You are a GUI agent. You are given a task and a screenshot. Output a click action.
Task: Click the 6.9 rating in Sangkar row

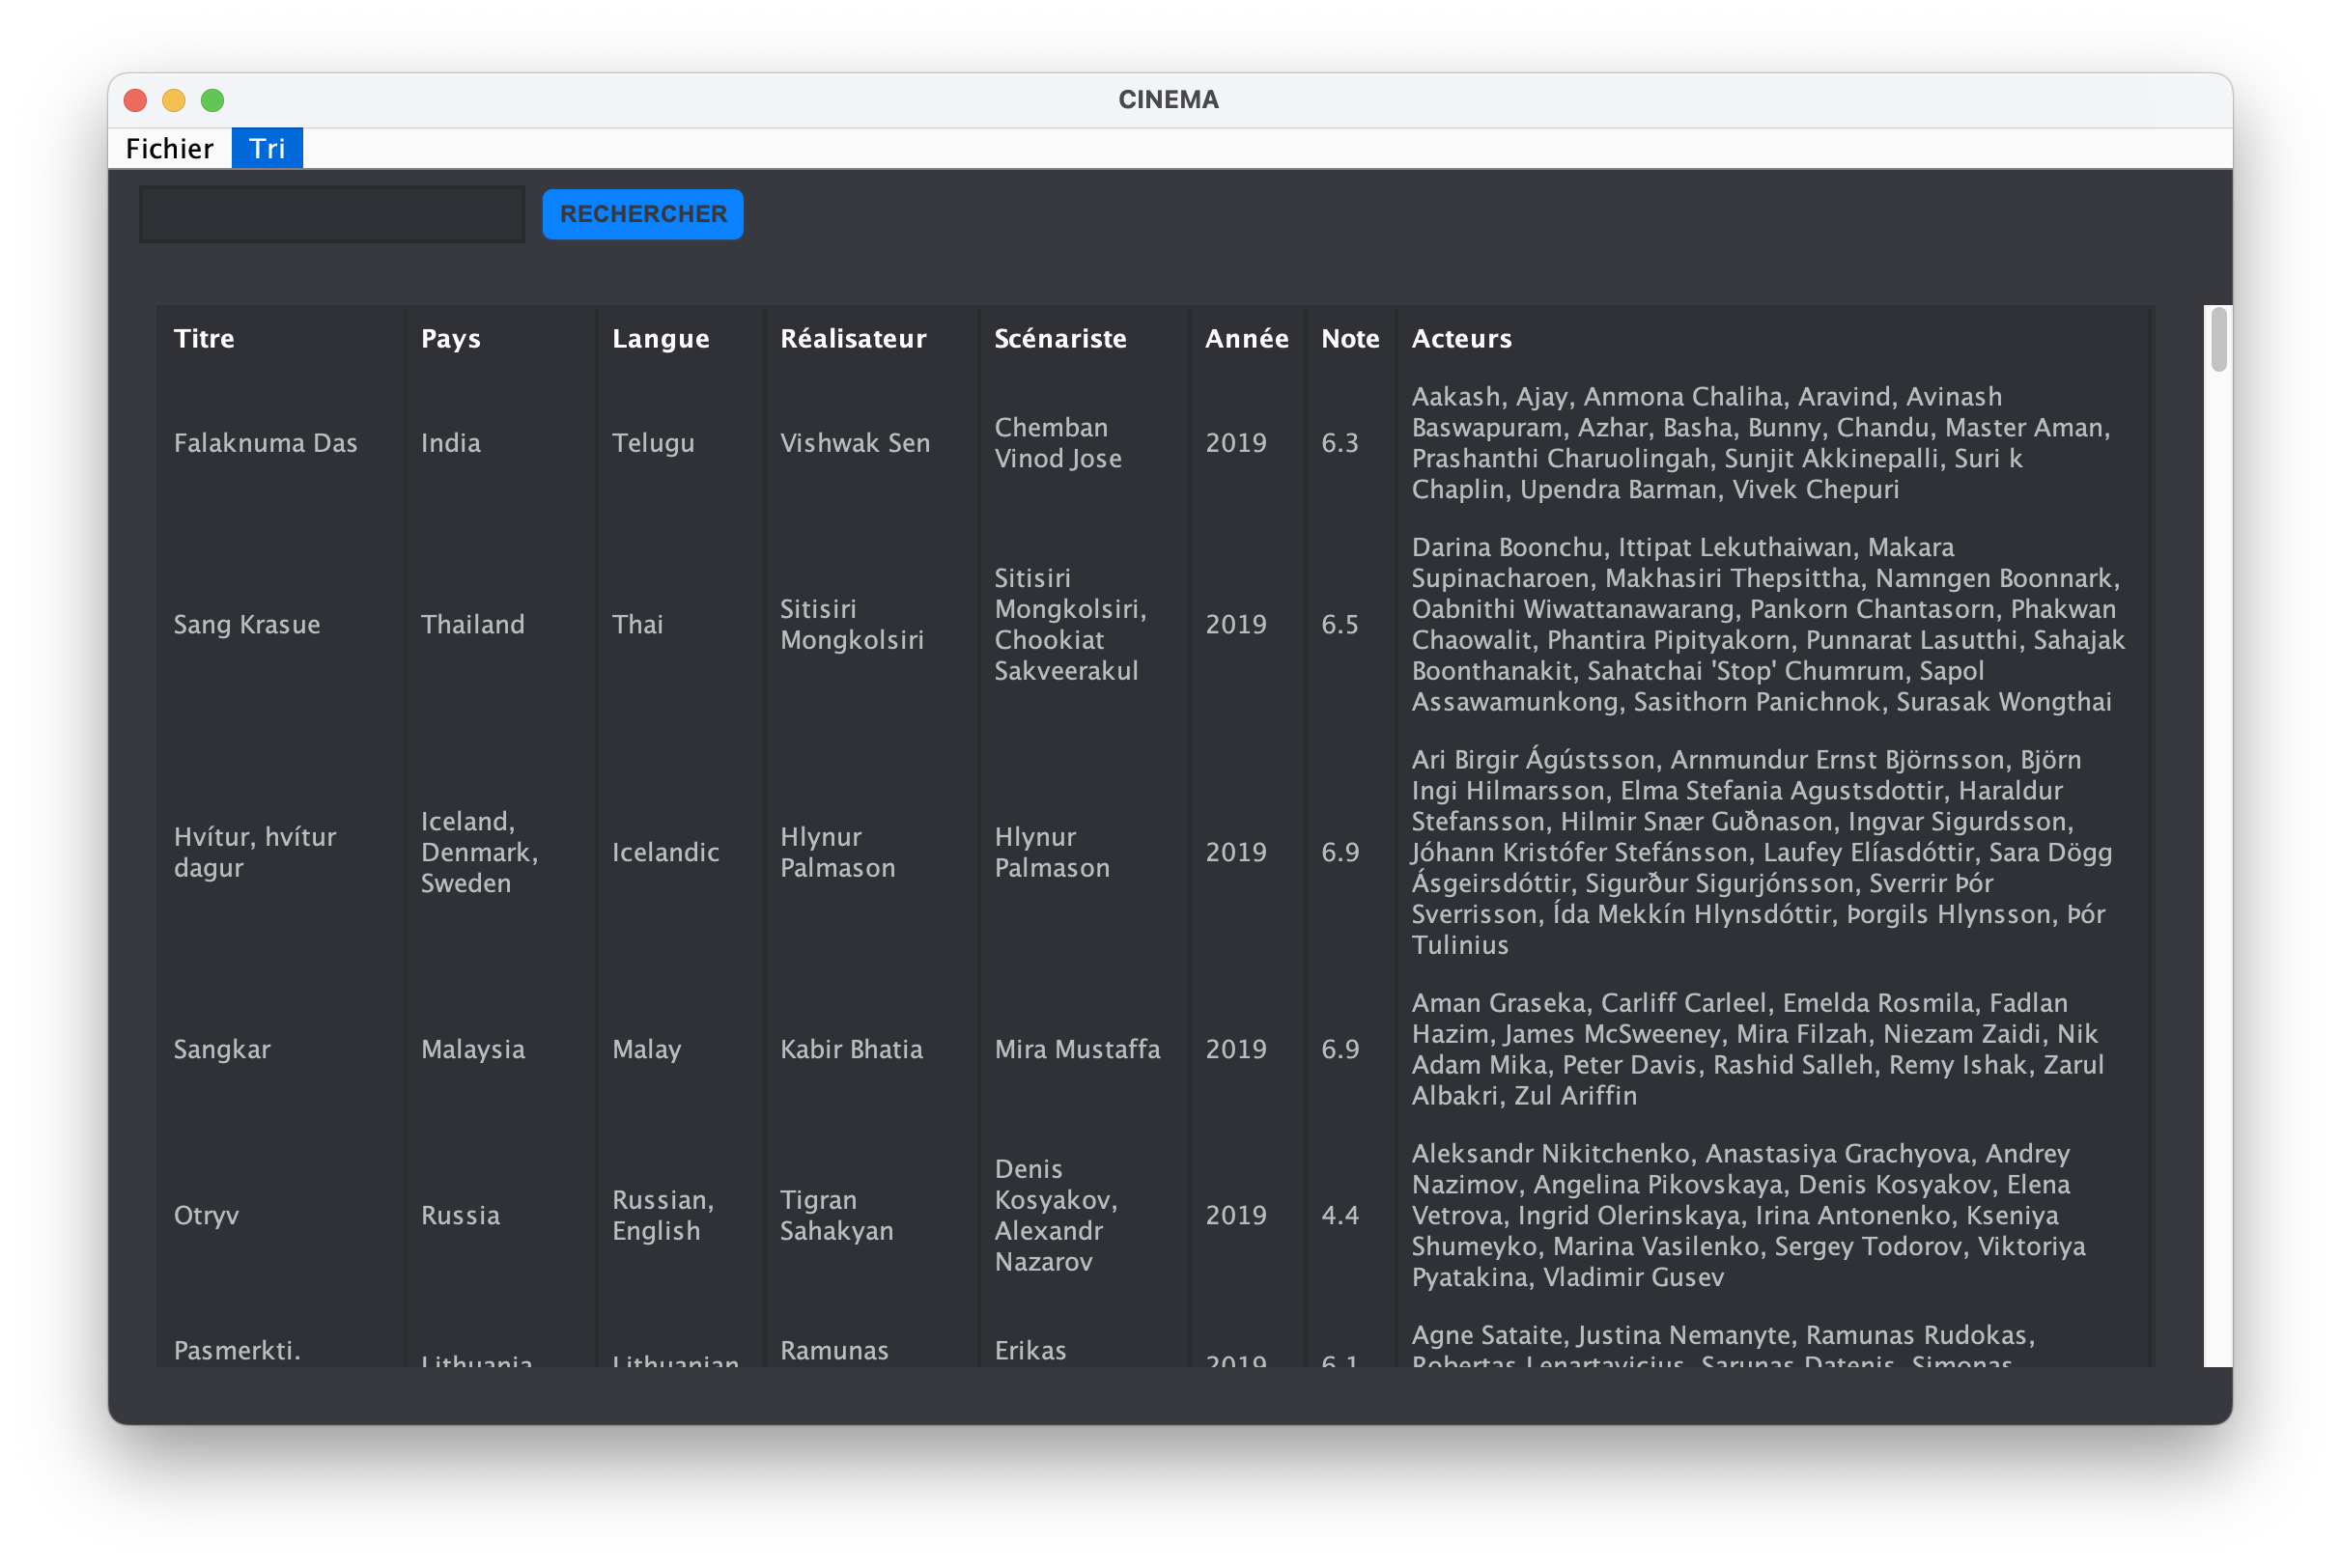point(1340,1049)
